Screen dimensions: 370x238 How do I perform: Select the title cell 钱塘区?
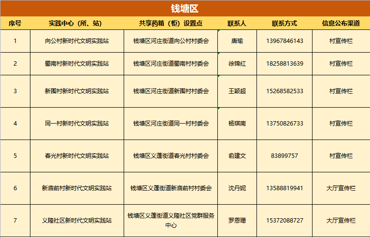[x=185, y=9]
